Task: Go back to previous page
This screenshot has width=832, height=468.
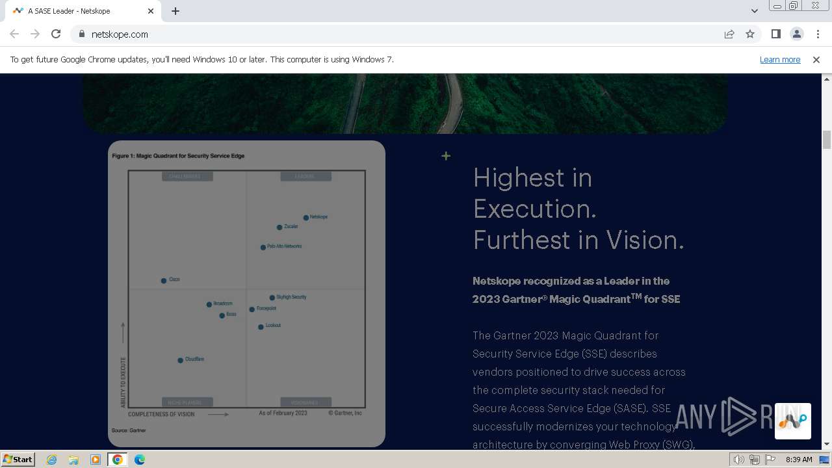Action: coord(14,34)
